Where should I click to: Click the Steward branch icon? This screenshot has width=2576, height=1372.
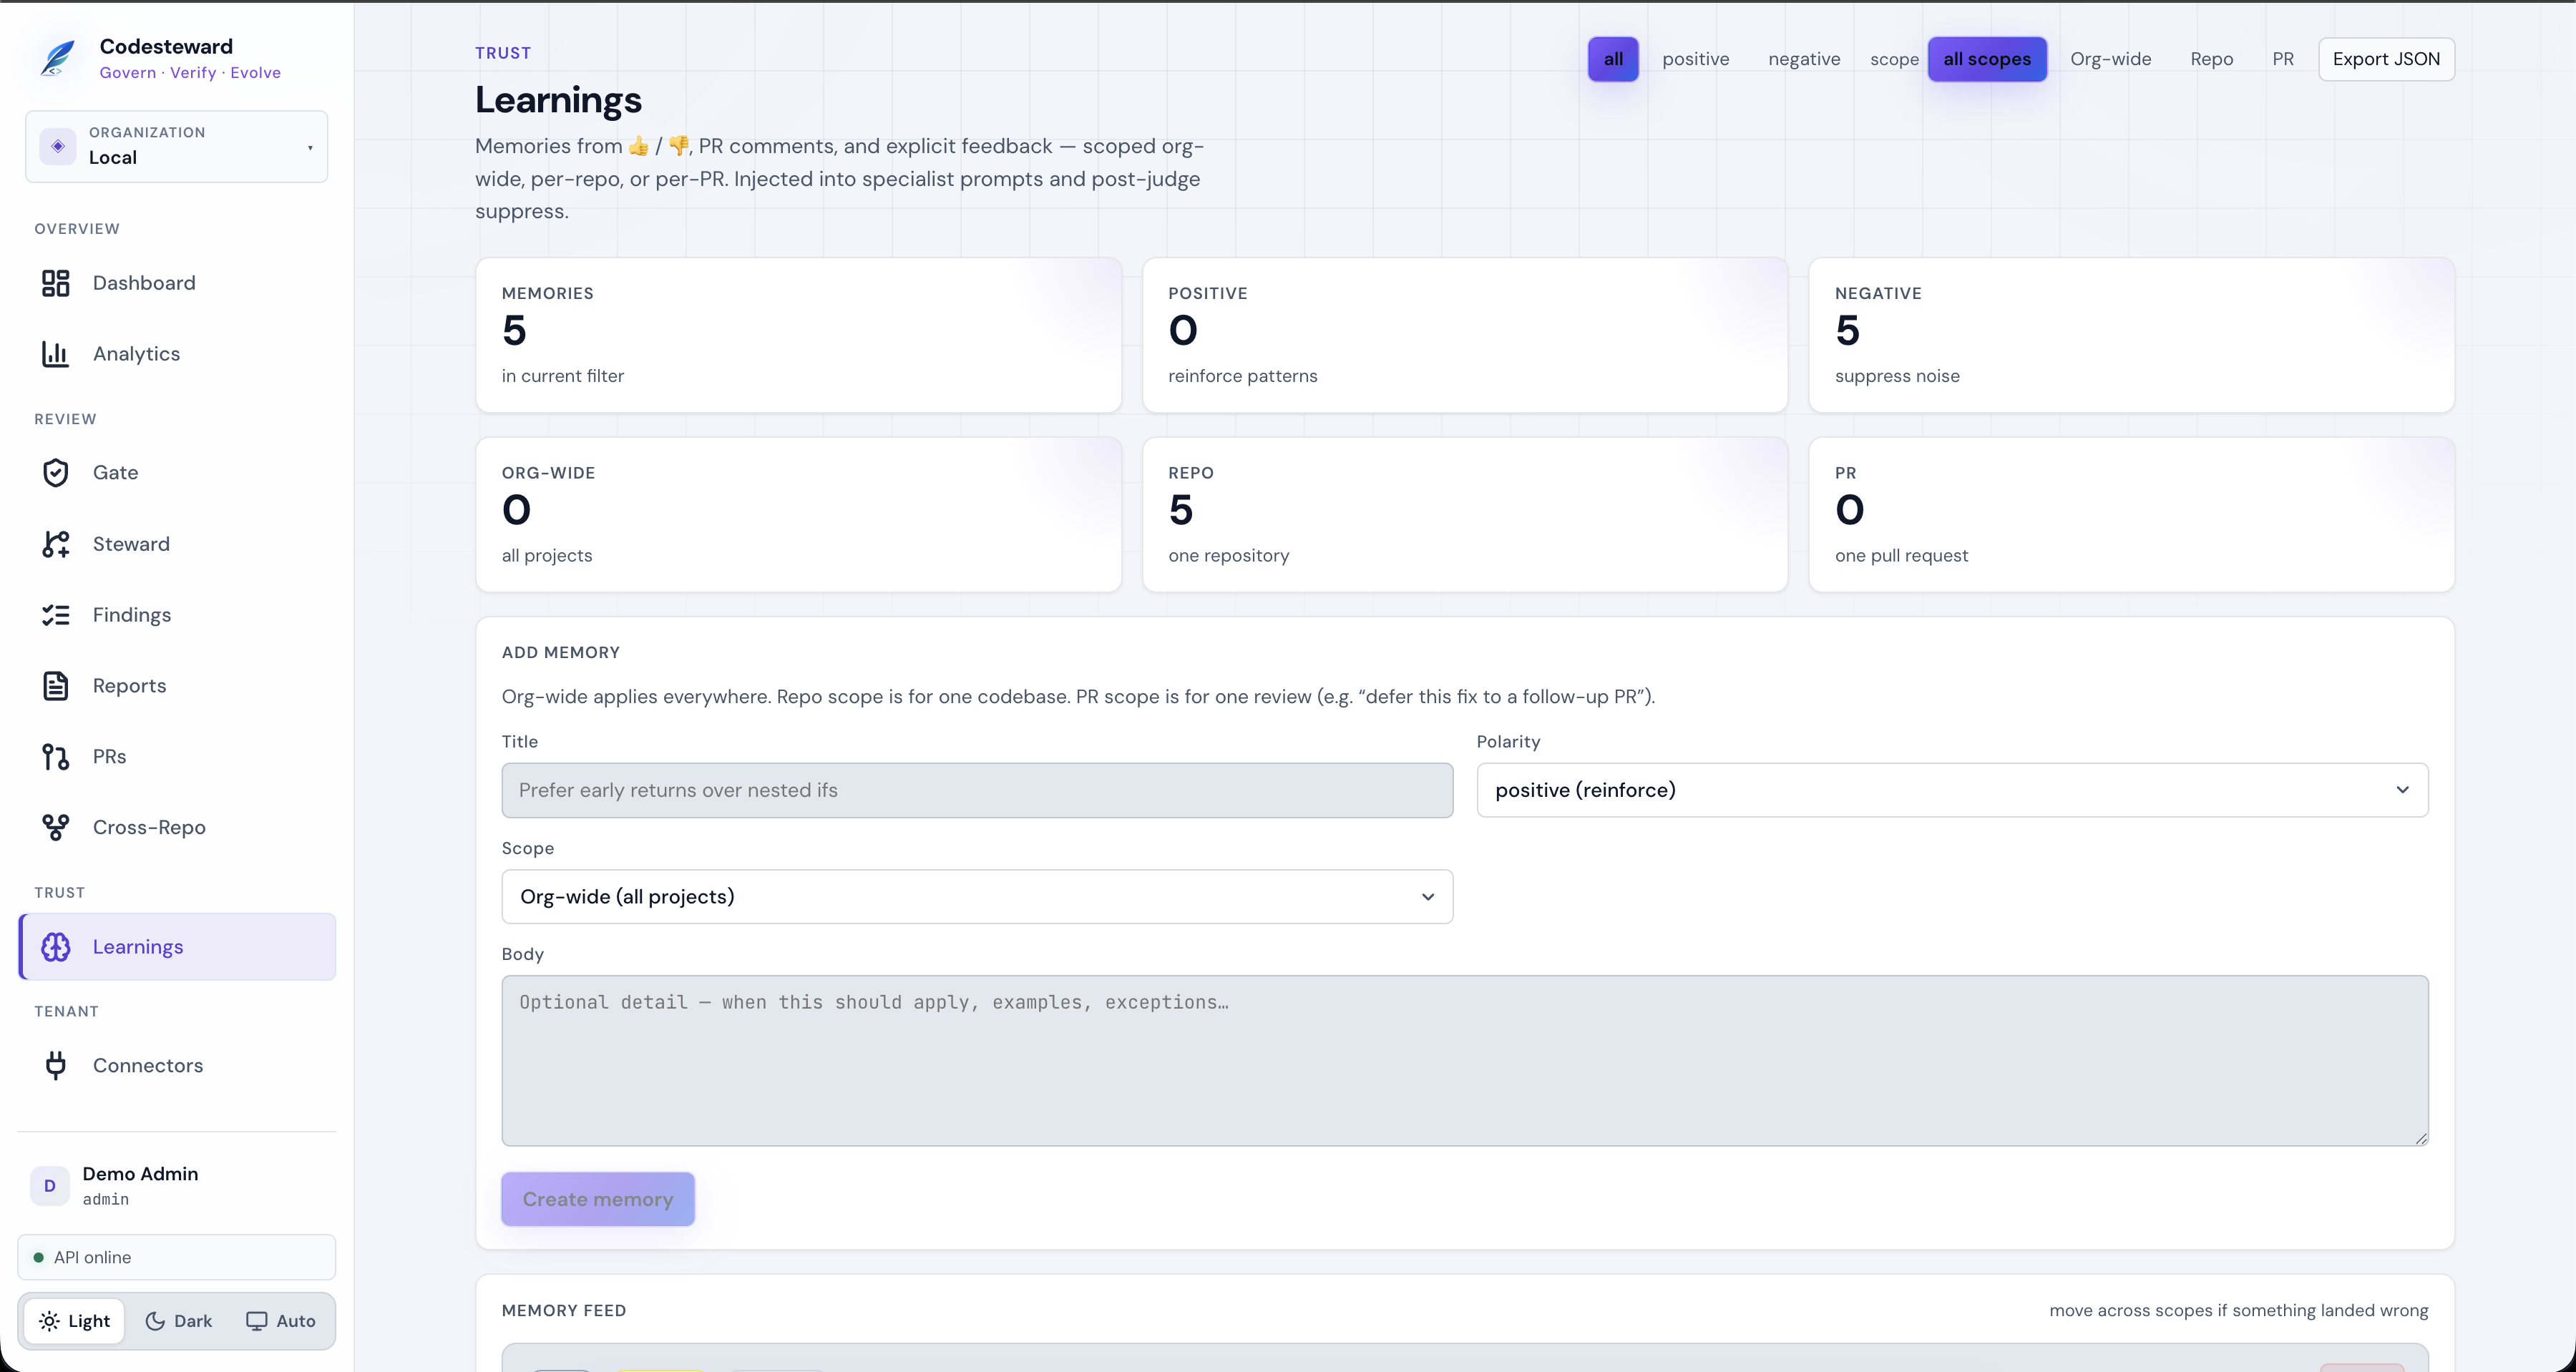click(x=56, y=544)
